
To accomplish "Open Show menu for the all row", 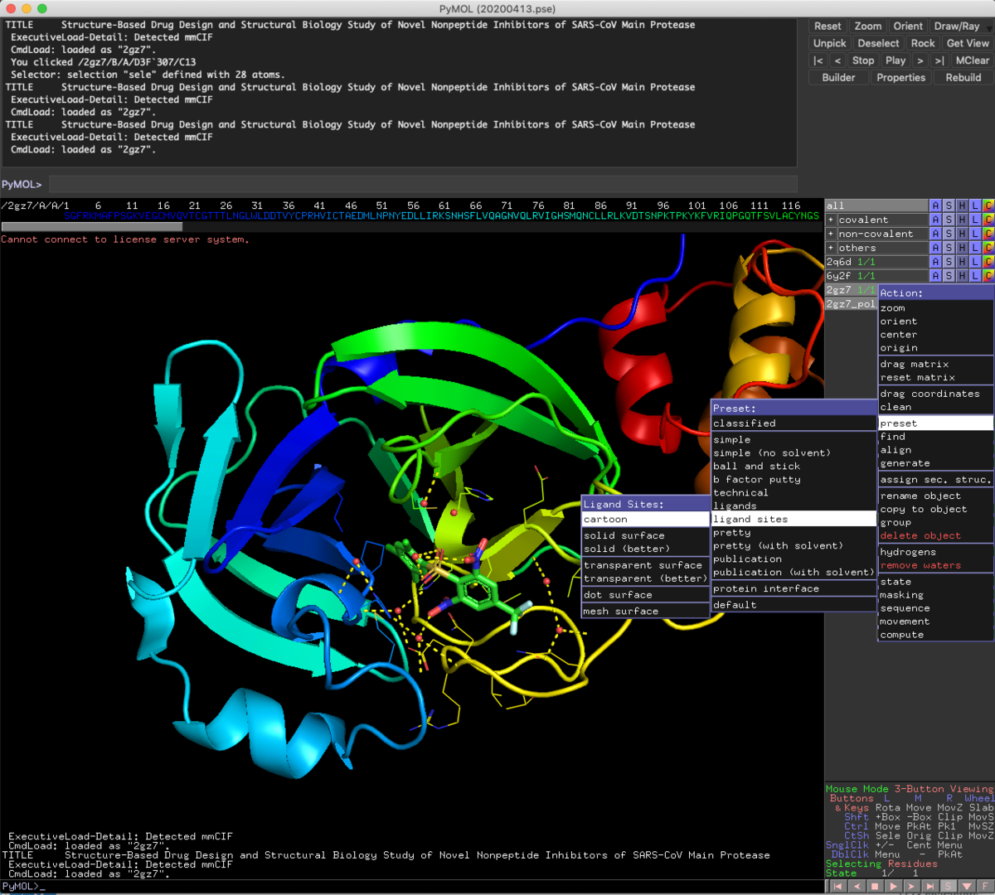I will coord(949,206).
